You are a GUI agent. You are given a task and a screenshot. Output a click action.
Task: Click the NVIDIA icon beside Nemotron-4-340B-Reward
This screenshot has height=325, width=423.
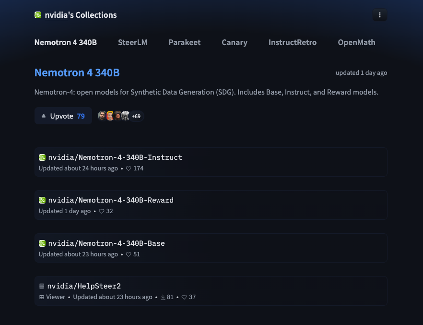coord(42,200)
